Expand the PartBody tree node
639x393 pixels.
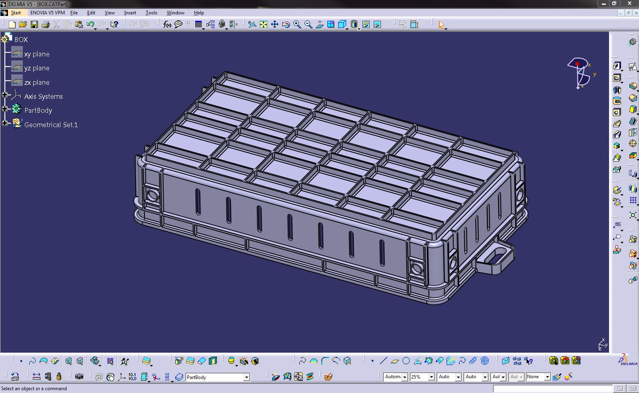[x=5, y=109]
